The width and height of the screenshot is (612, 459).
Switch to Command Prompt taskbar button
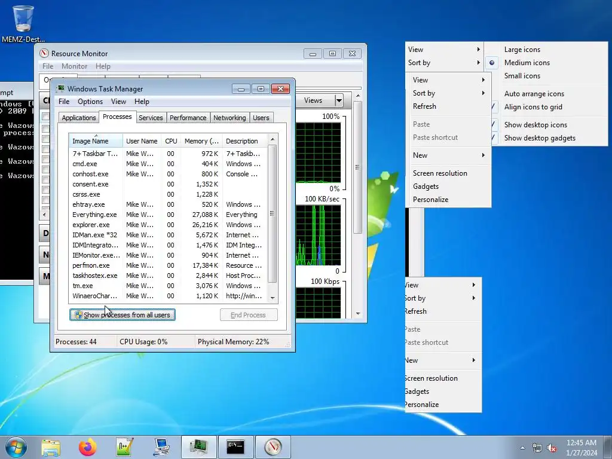pos(235,447)
